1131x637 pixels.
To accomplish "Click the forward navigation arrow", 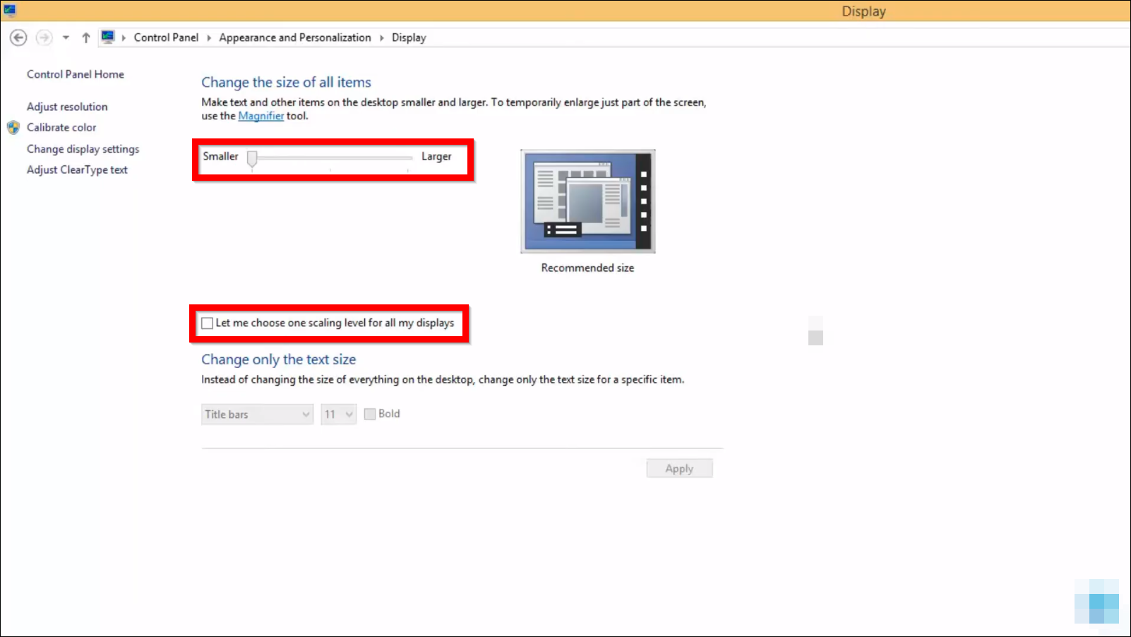I will point(43,37).
